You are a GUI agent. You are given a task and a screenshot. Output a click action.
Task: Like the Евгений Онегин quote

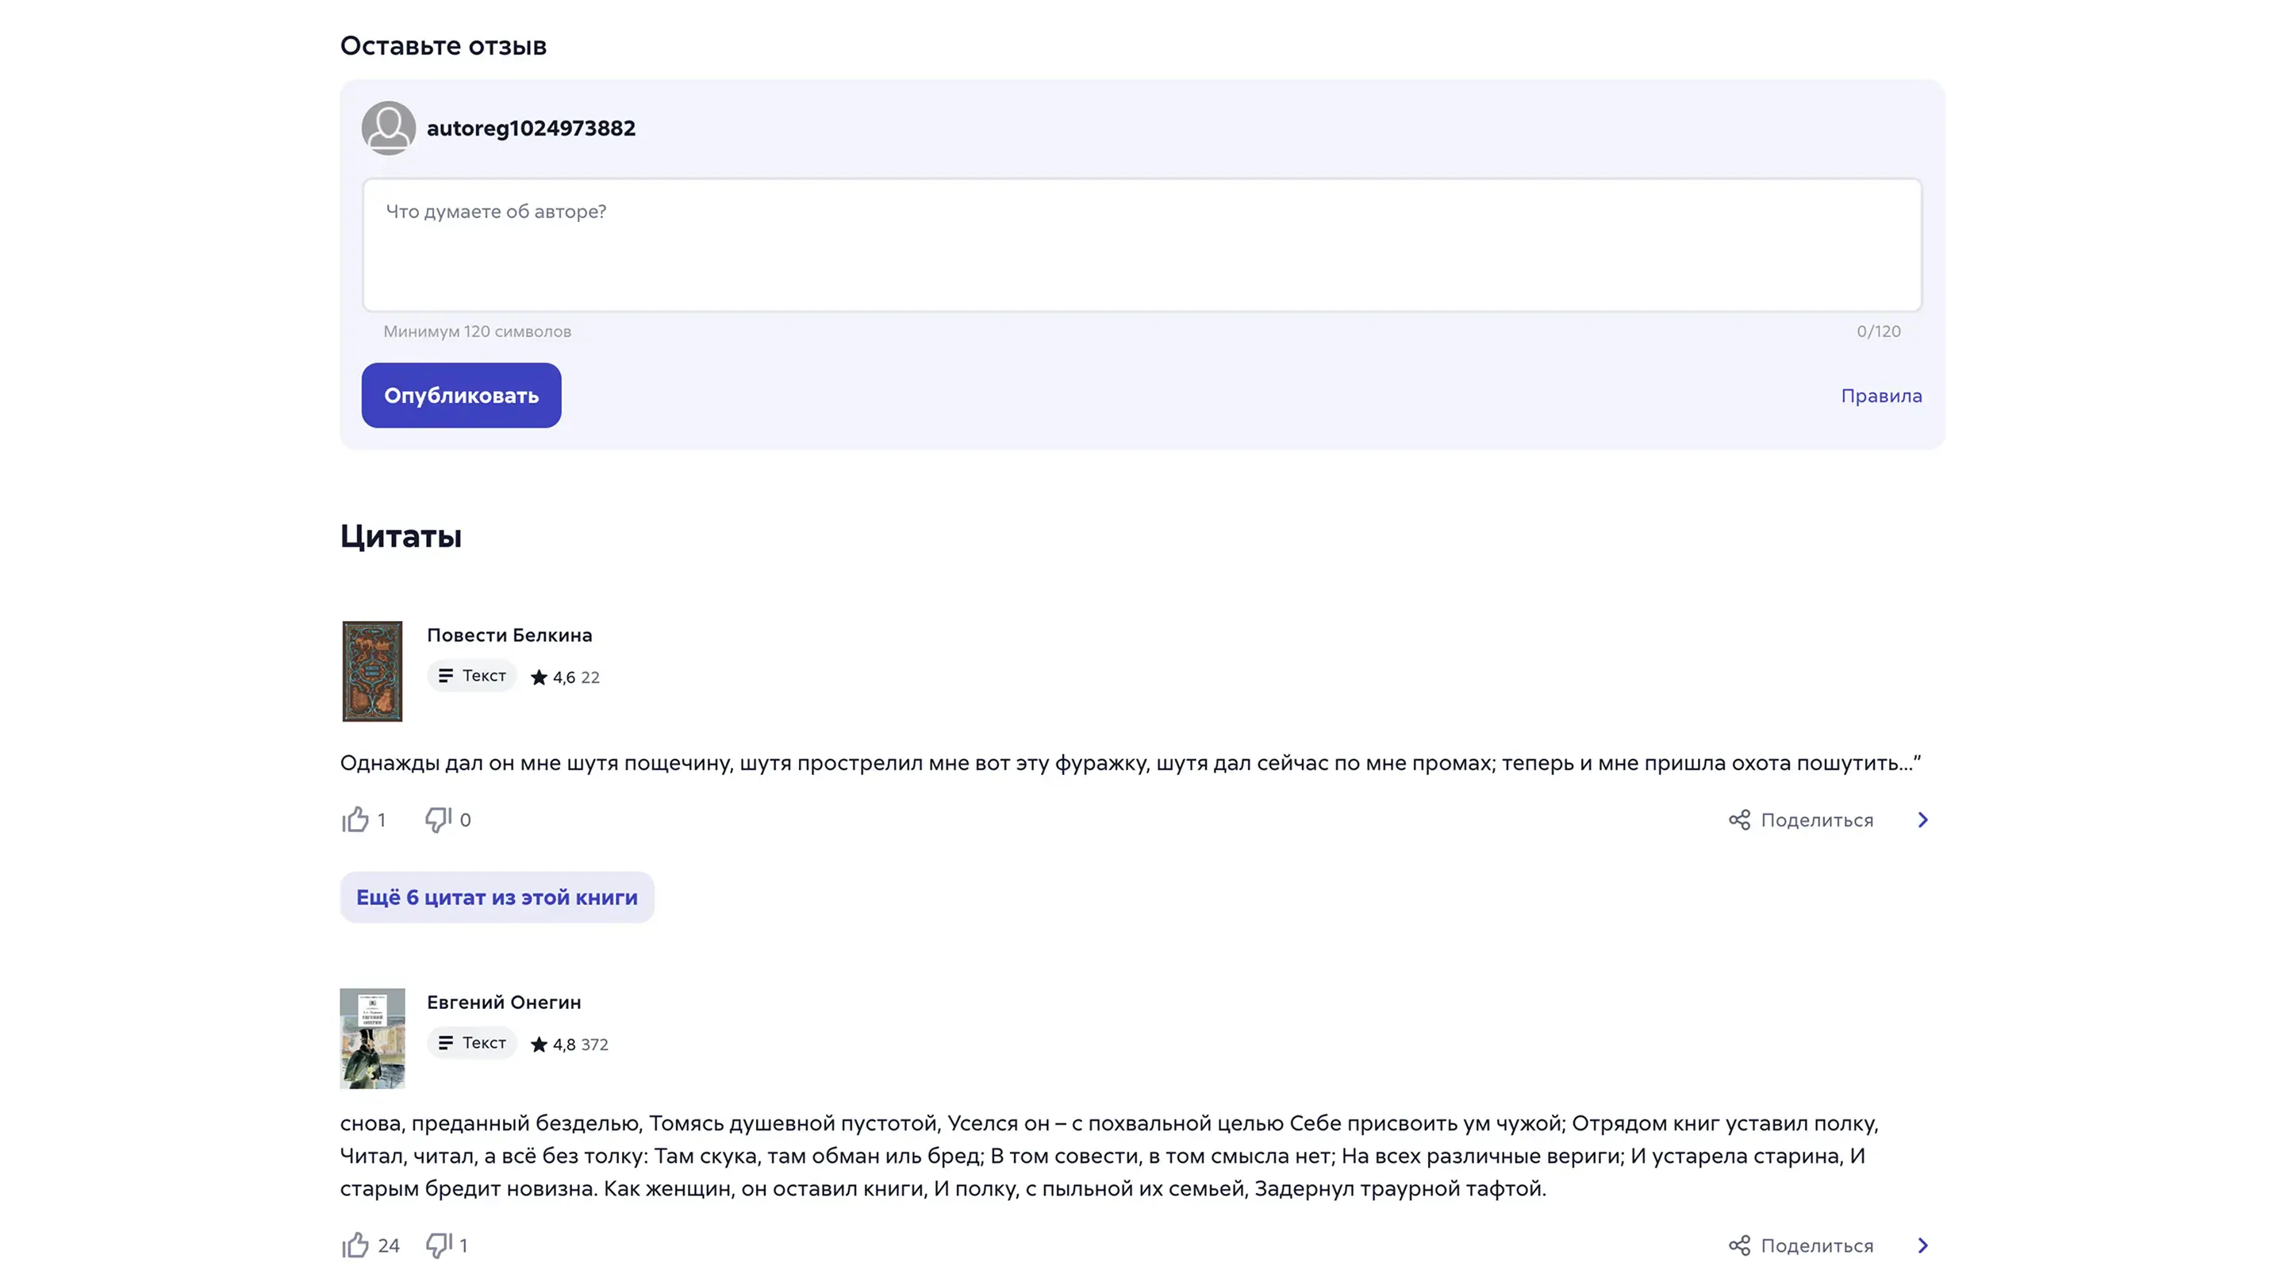(355, 1245)
